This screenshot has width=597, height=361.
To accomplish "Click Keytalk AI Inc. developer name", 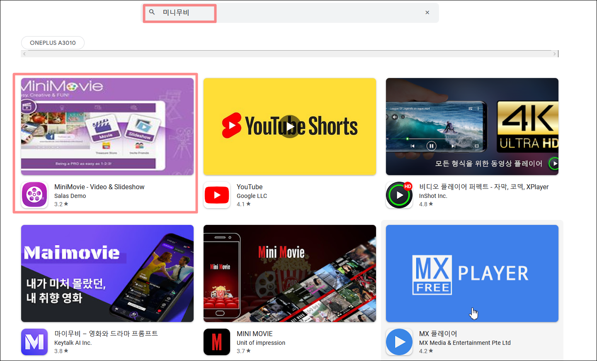I will pyautogui.click(x=73, y=343).
